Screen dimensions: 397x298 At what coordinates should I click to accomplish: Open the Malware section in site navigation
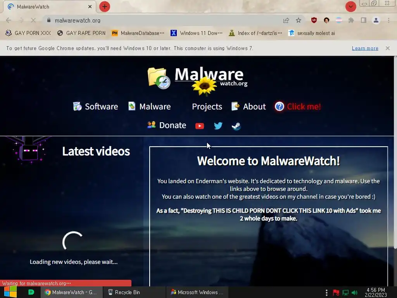149,106
